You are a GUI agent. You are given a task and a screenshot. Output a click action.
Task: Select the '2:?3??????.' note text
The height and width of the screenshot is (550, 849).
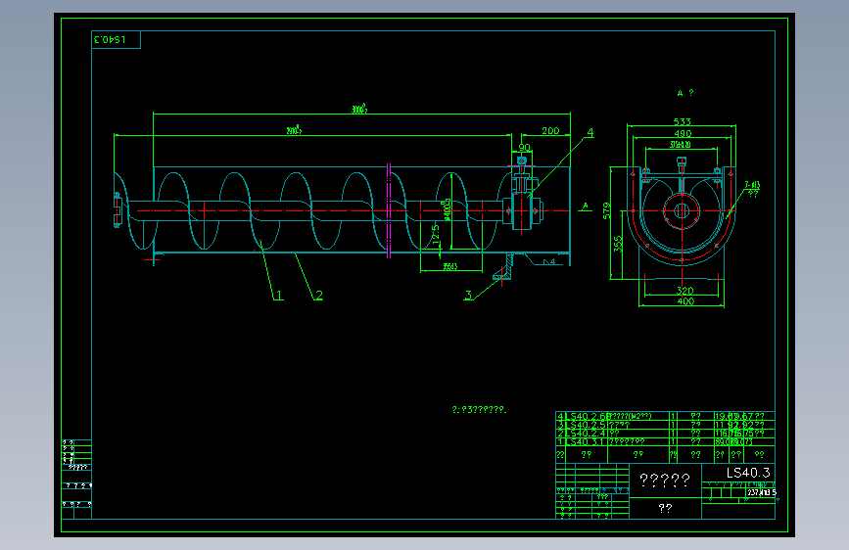pos(479,410)
